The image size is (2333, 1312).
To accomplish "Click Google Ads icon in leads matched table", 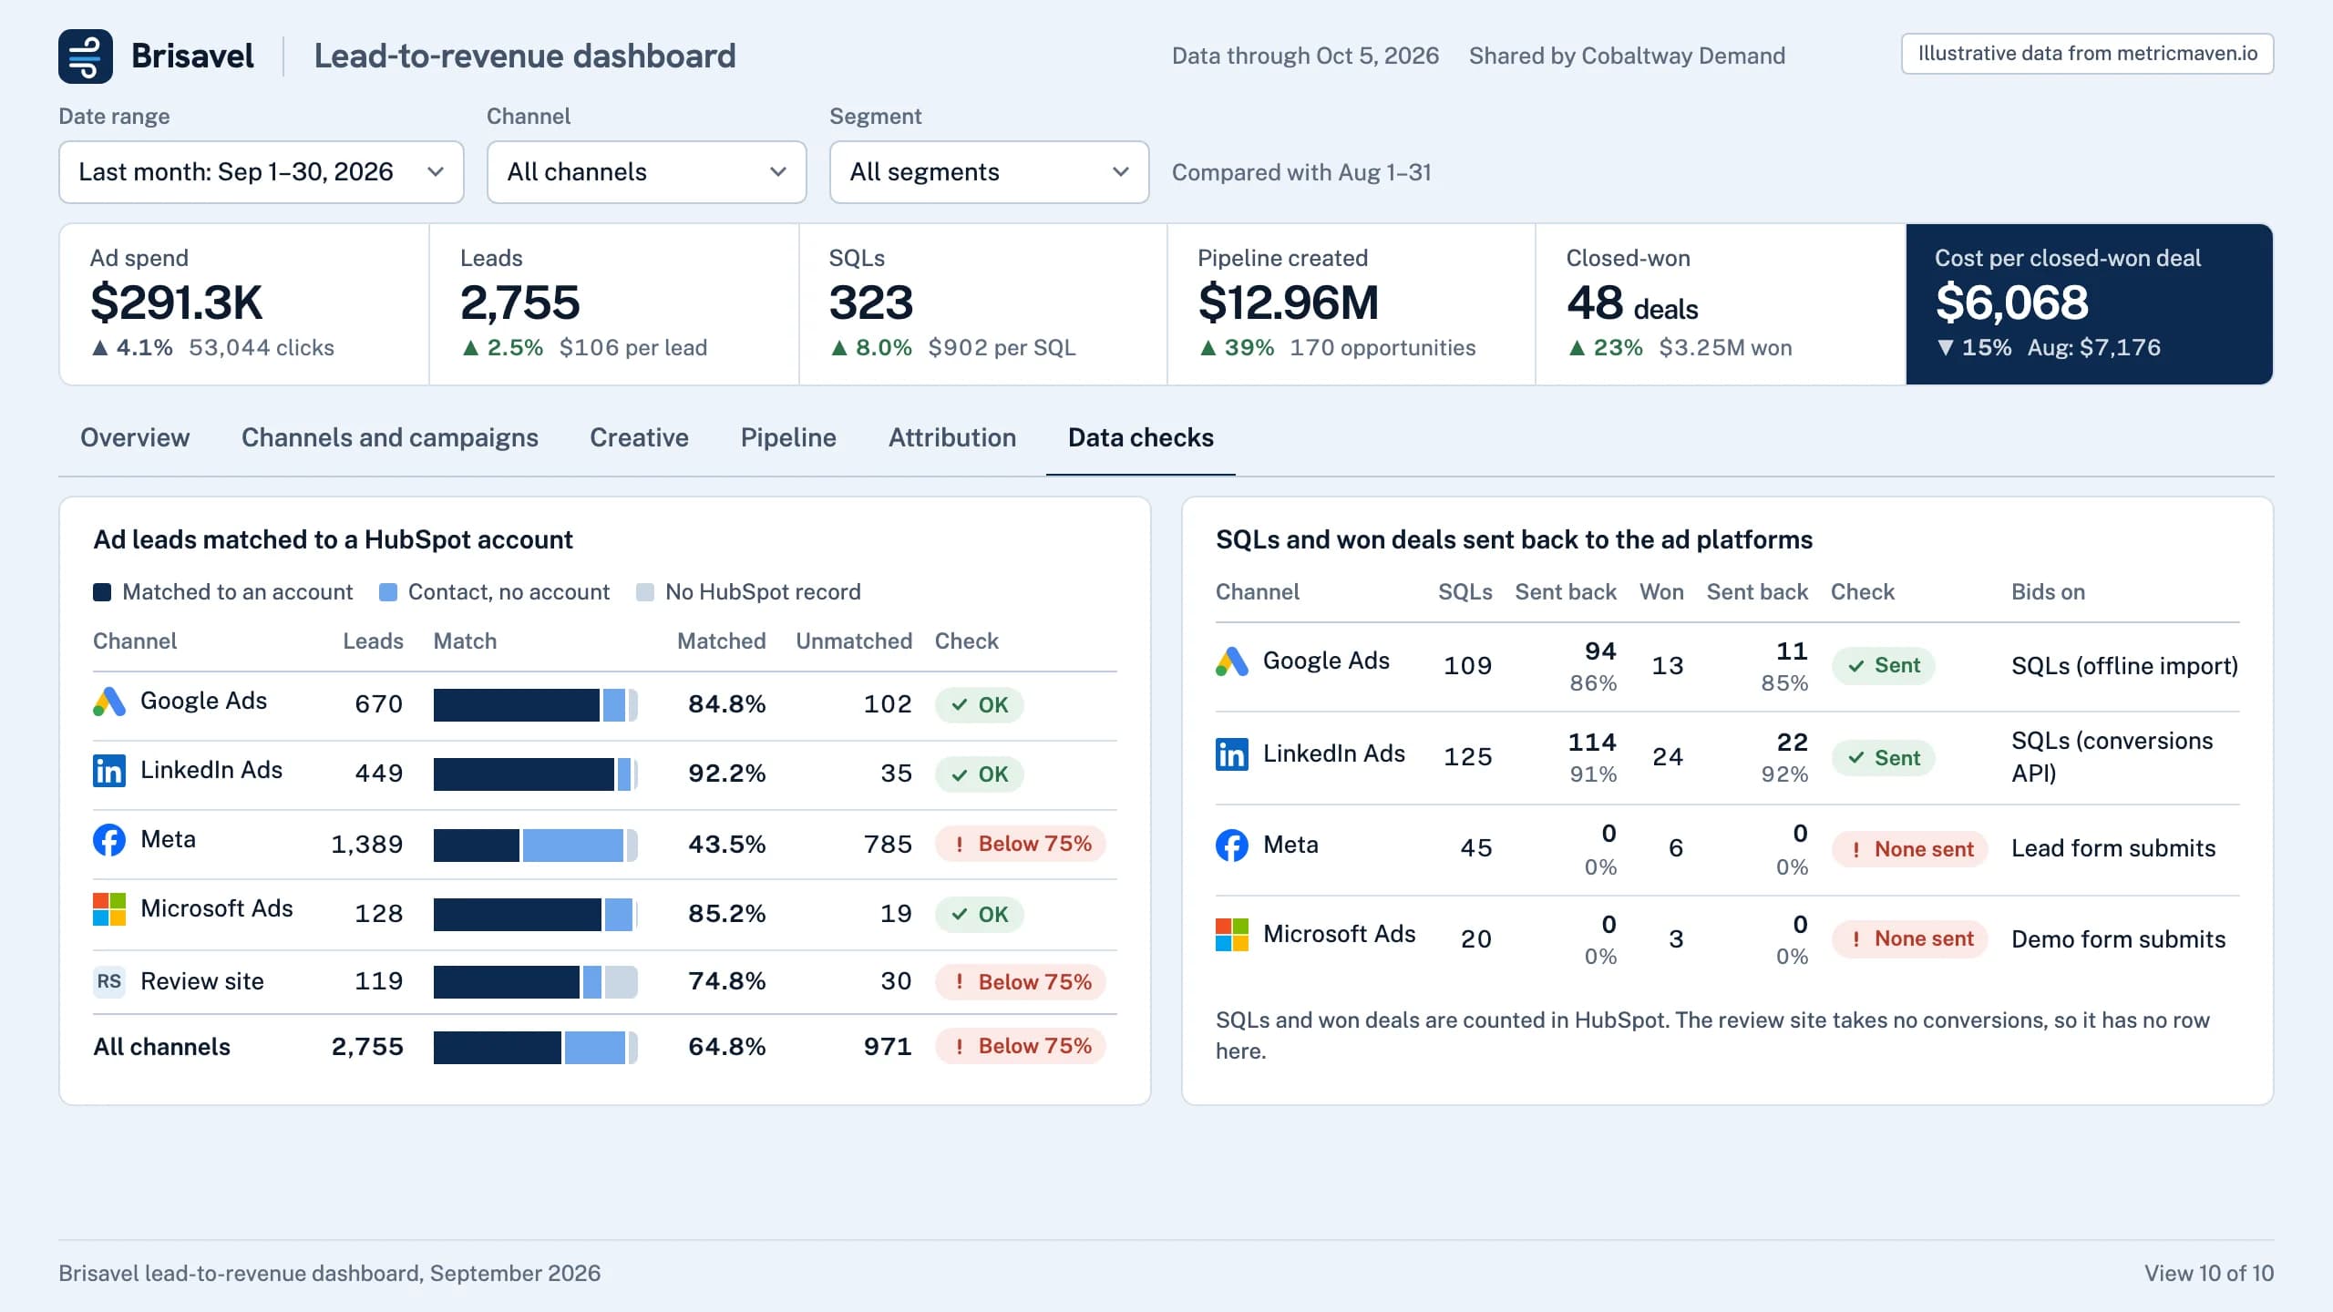I will 109,702.
